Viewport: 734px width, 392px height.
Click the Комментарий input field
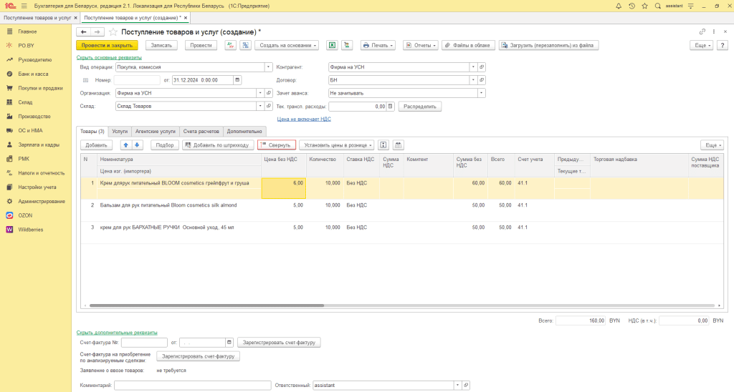pos(192,386)
